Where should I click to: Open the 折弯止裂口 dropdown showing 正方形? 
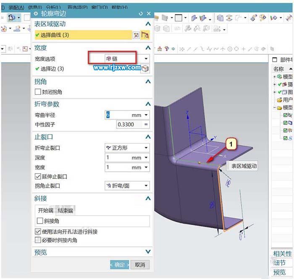click(x=127, y=148)
